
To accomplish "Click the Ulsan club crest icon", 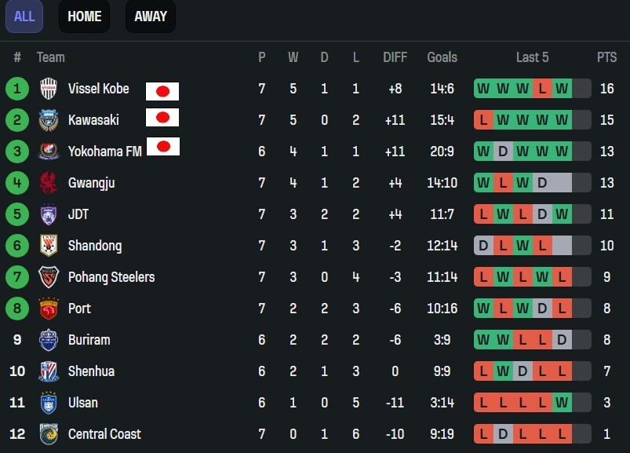I will 49,403.
